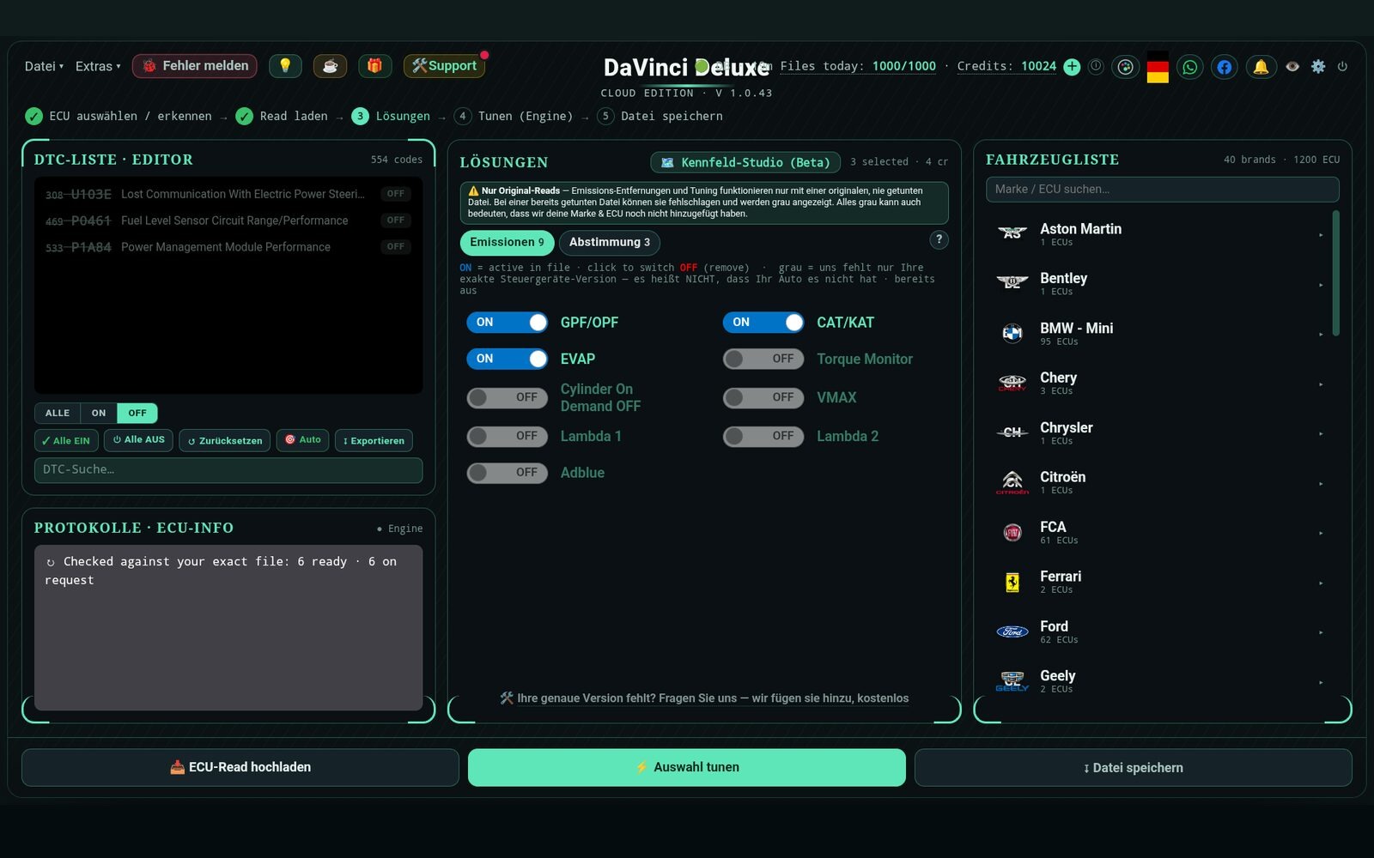
Task: Switch off the CAT/KAT toggle
Action: pyautogui.click(x=763, y=323)
